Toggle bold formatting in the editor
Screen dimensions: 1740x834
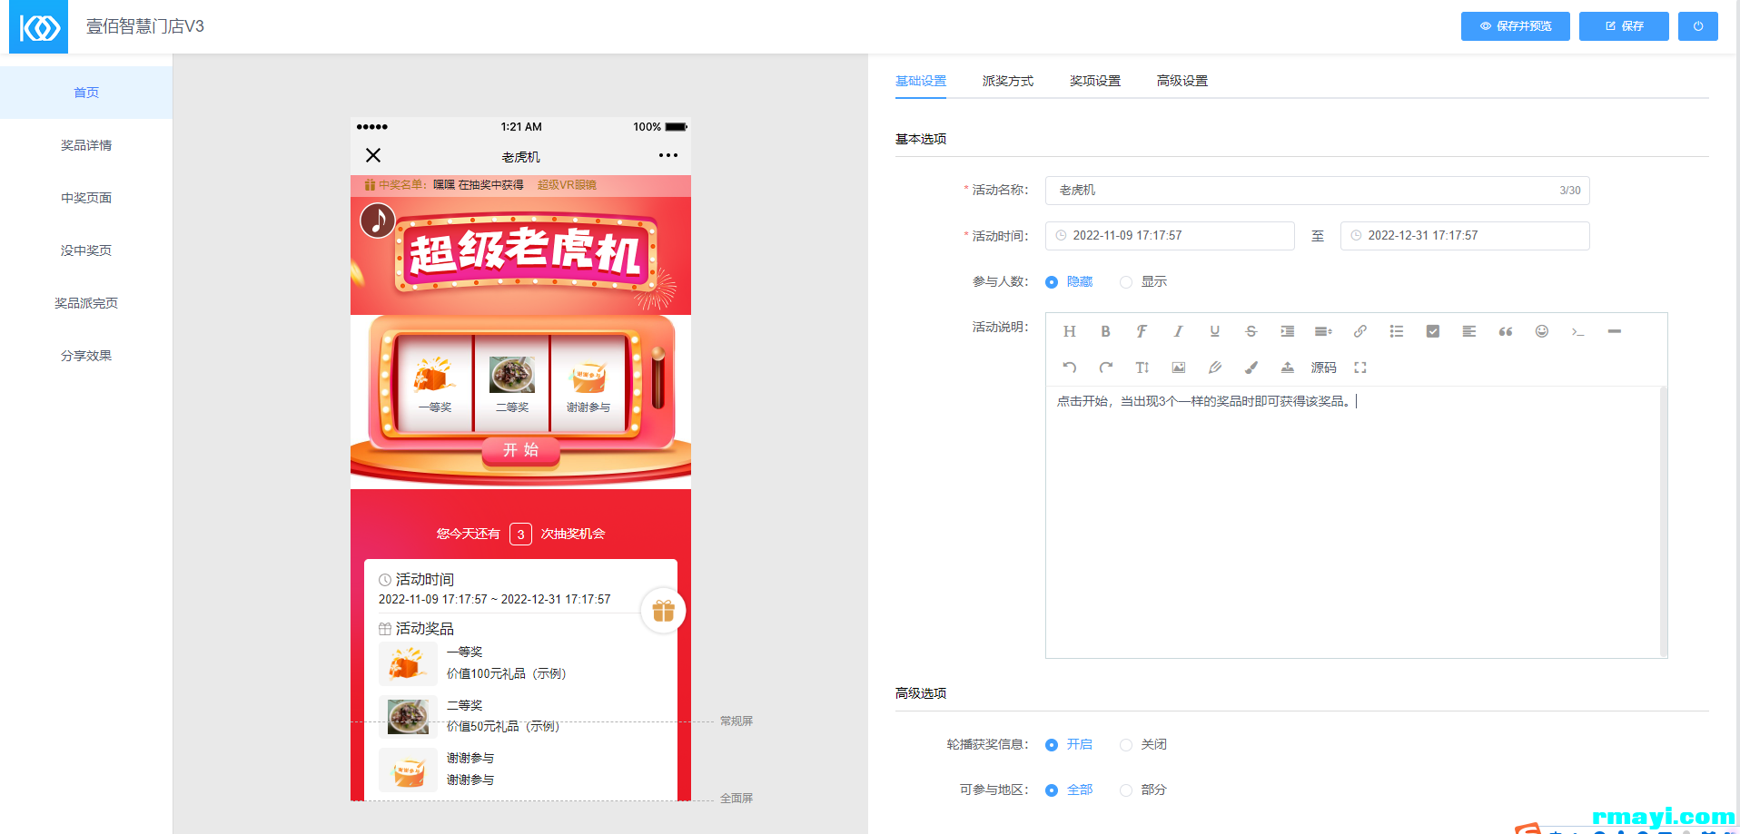click(x=1105, y=331)
